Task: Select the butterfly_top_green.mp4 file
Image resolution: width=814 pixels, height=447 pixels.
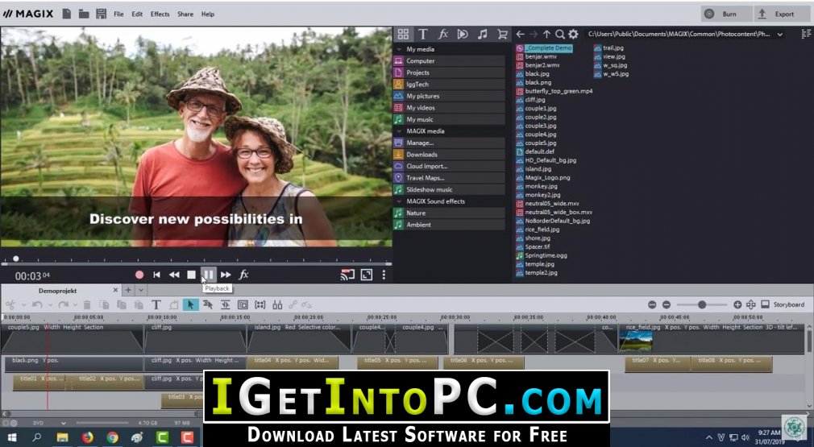Action: (x=554, y=91)
